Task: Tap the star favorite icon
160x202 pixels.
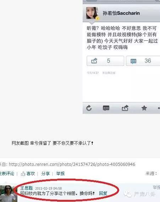Action: tap(144, 108)
